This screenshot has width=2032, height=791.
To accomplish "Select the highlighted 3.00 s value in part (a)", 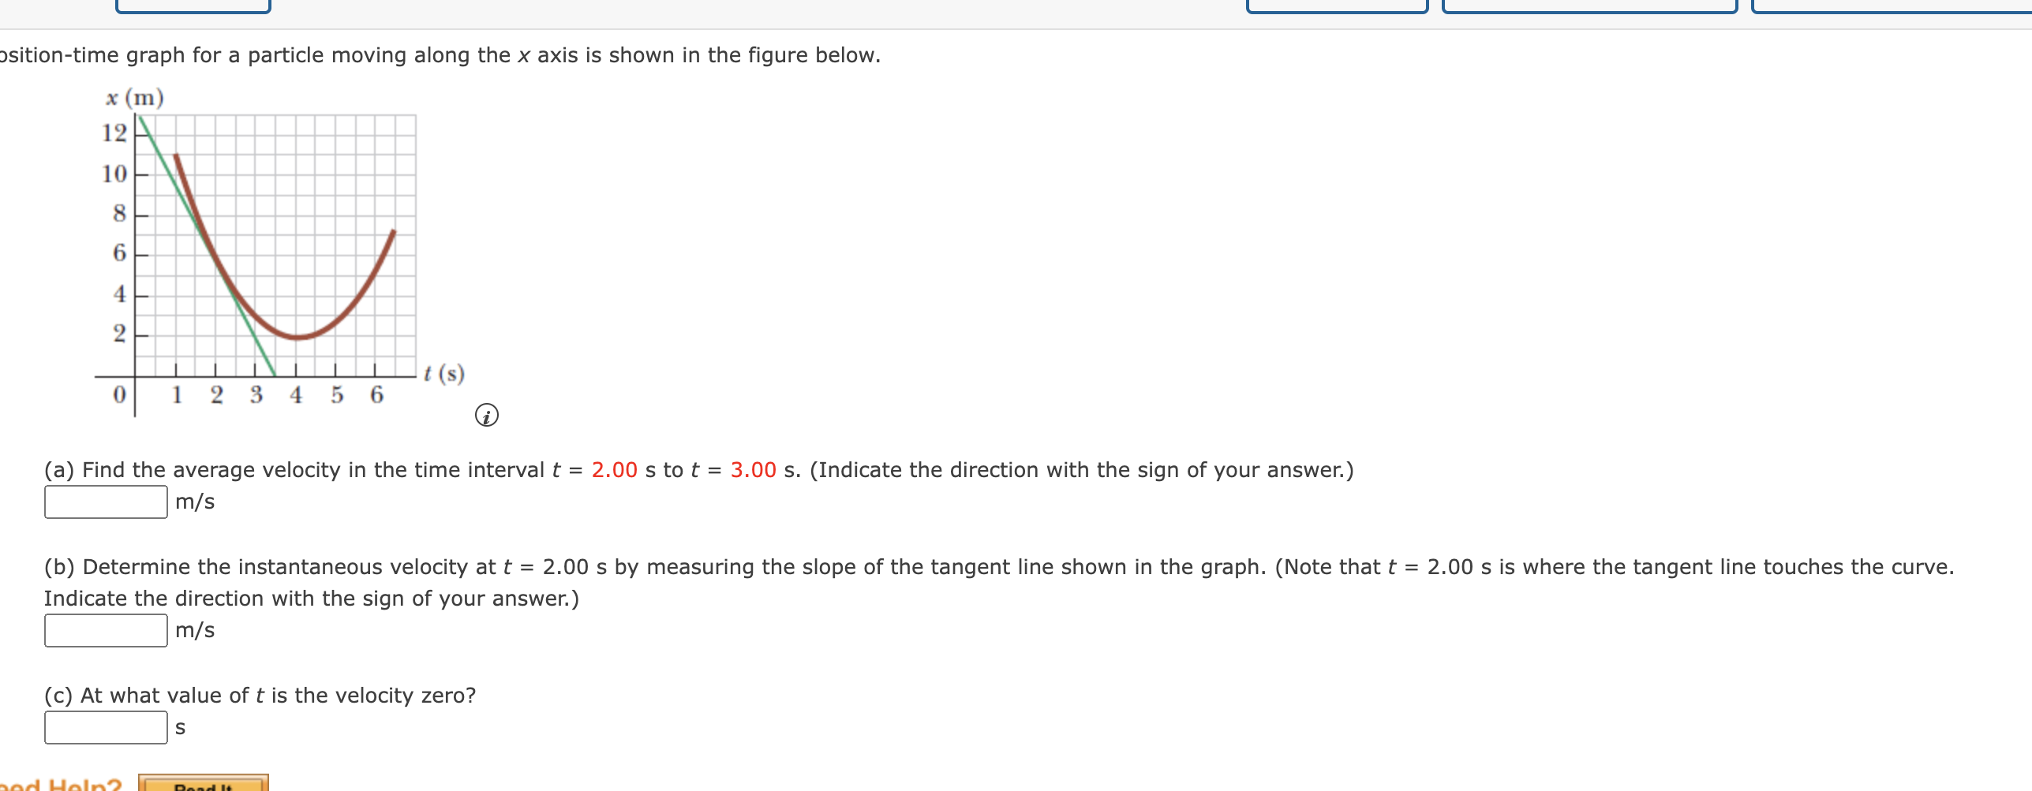I will pyautogui.click(x=751, y=469).
